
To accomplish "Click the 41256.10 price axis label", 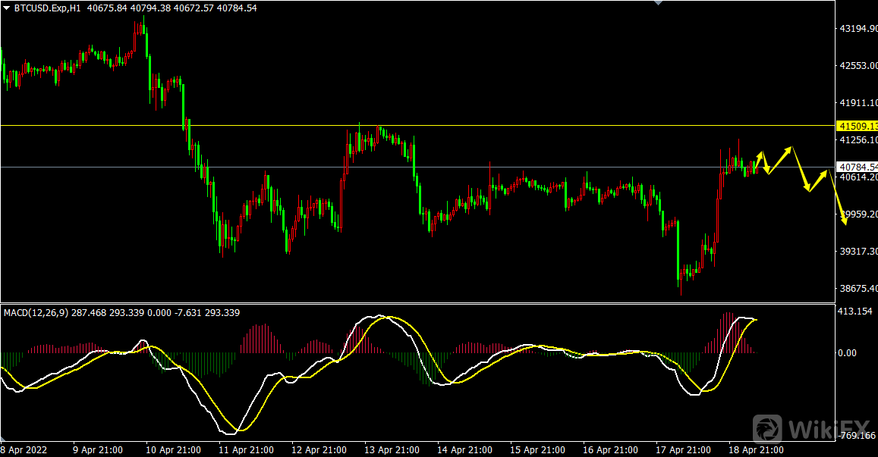I will 858,140.
